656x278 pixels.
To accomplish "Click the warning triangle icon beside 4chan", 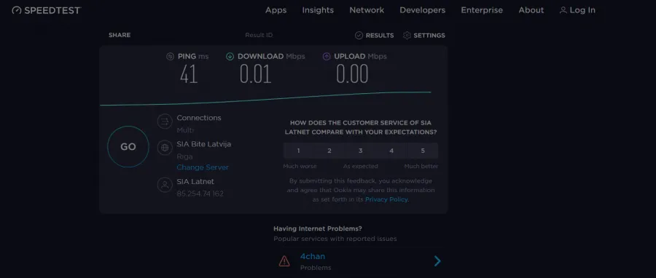I will (284, 261).
